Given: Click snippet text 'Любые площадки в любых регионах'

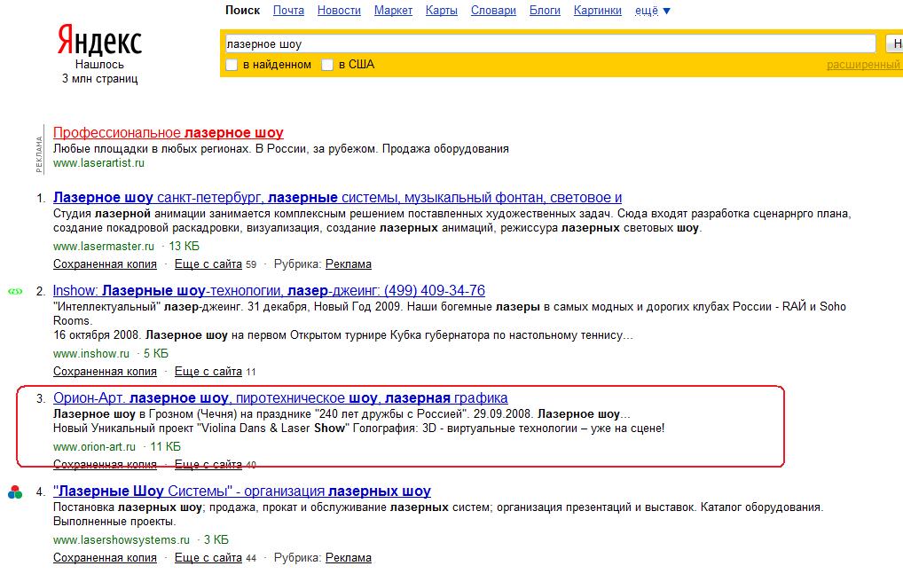Looking at the screenshot, I should pyautogui.click(x=152, y=149).
